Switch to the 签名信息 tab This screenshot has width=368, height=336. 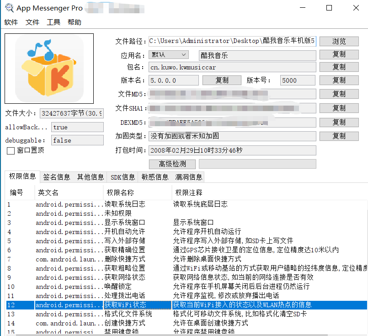tap(57, 177)
